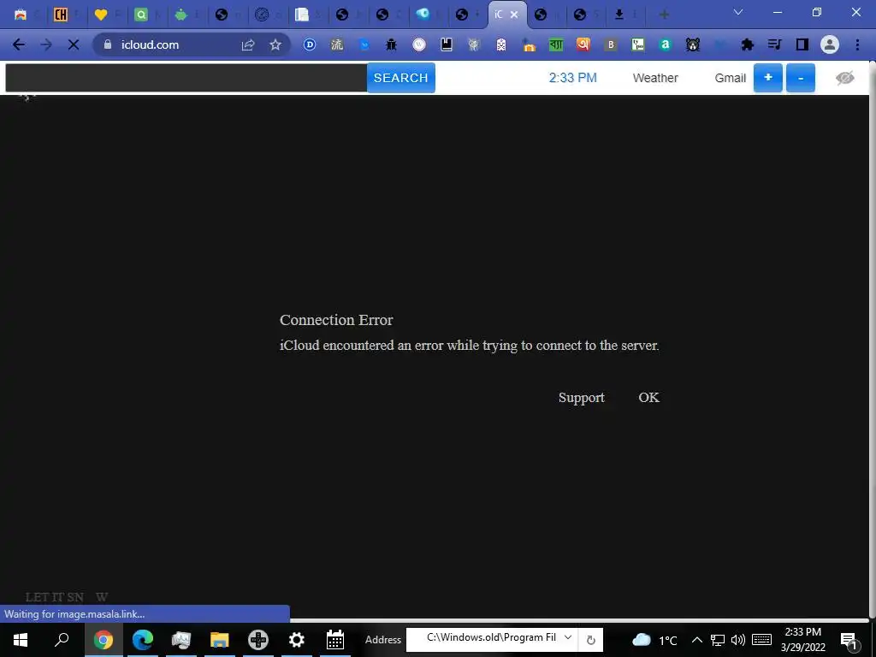Switch to the green Q tab
876x657 pixels.
coord(141,15)
